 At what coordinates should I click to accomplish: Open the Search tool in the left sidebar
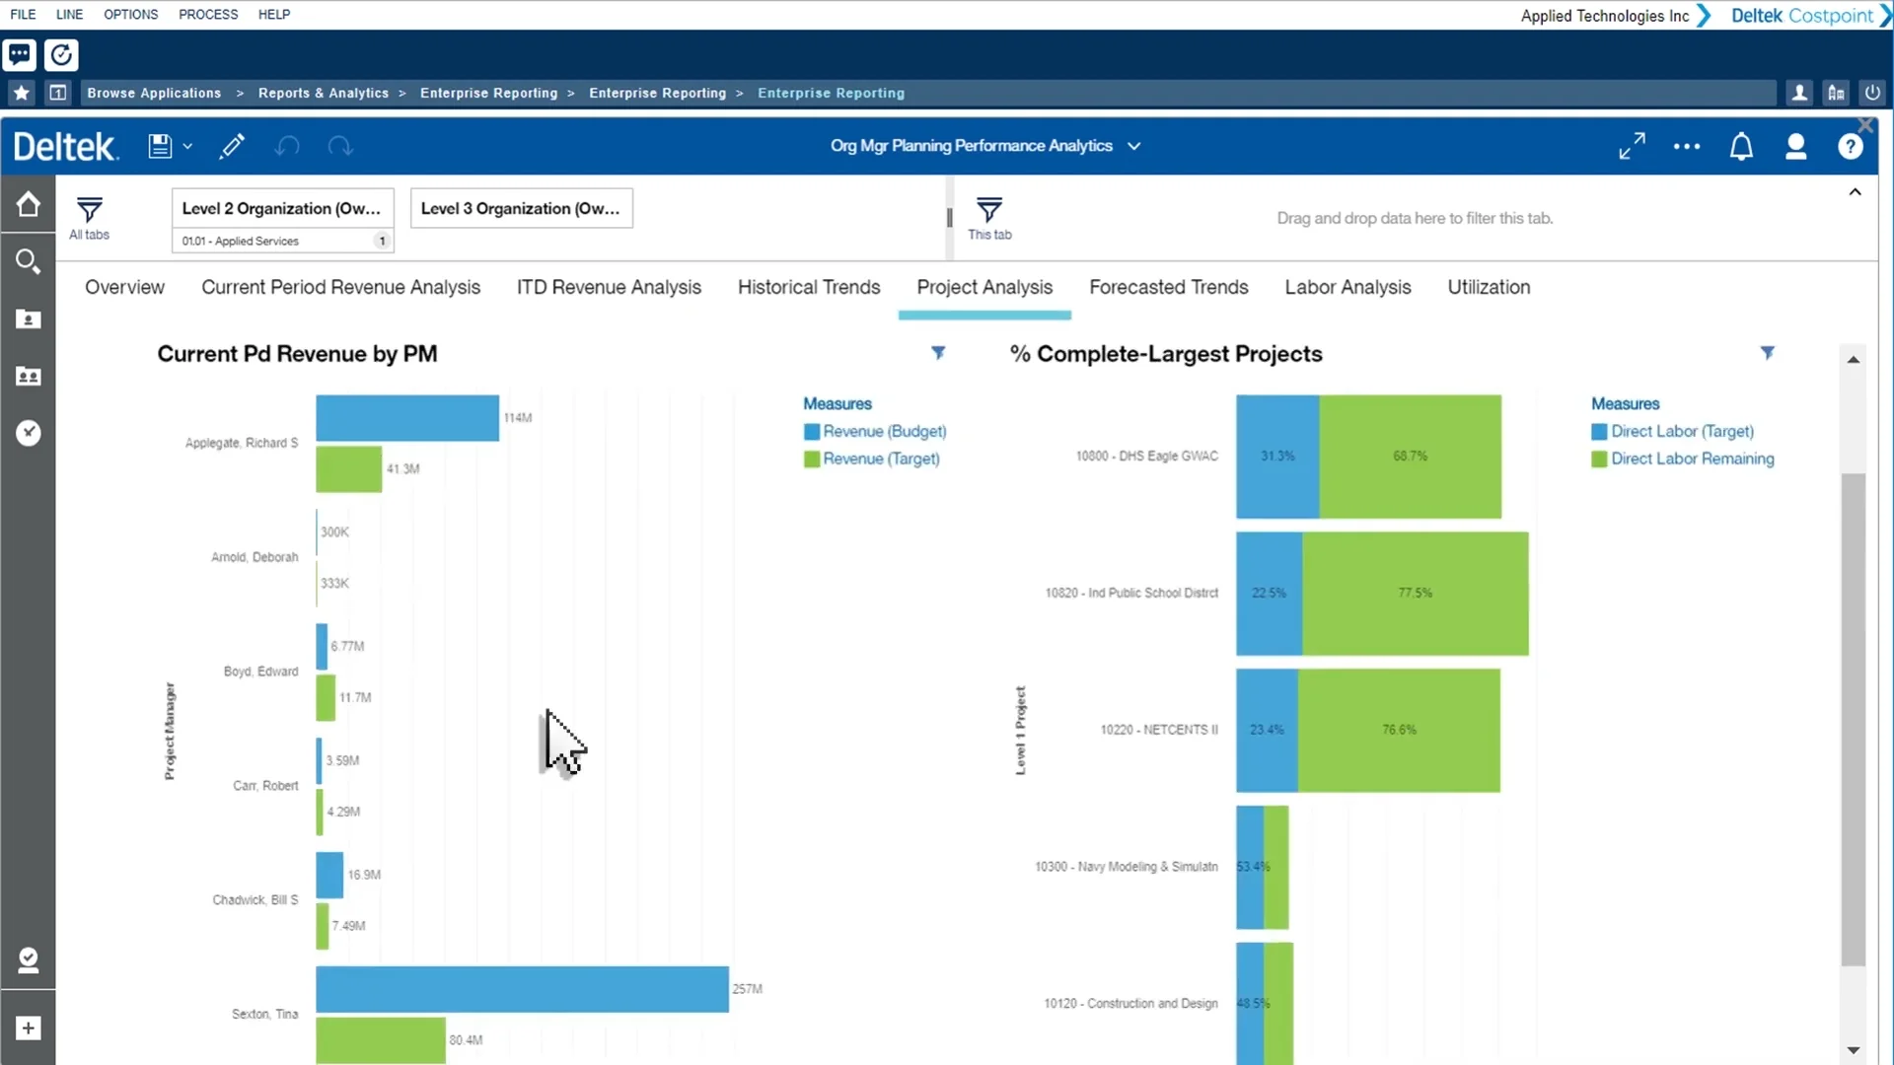[x=29, y=261]
